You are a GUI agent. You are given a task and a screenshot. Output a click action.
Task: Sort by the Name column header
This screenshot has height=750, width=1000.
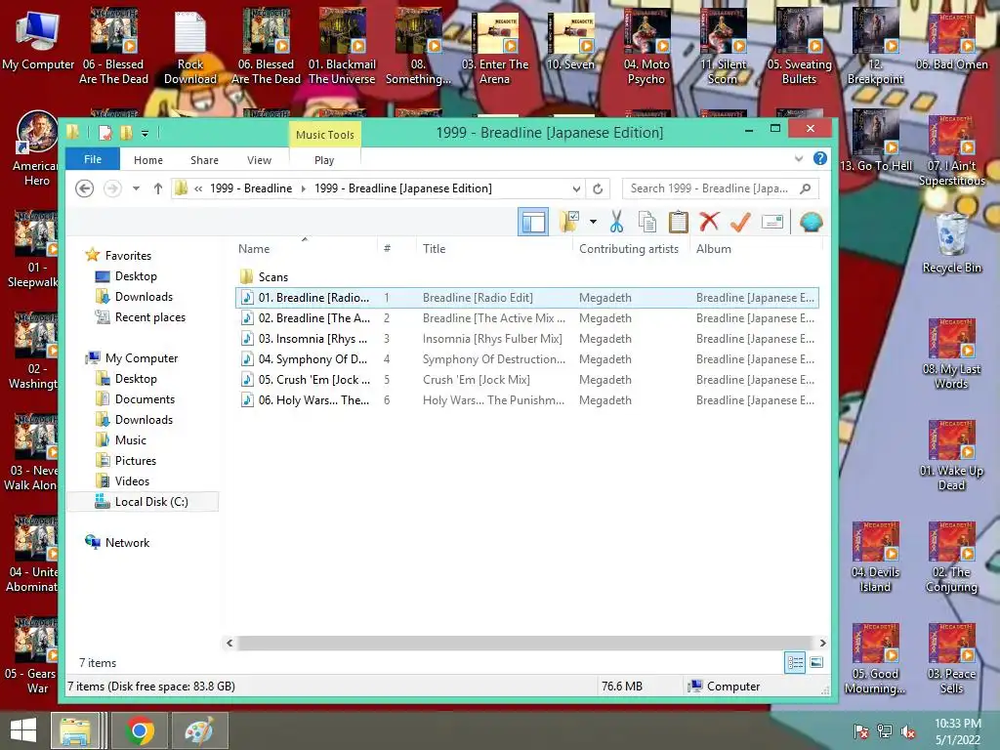(x=254, y=249)
